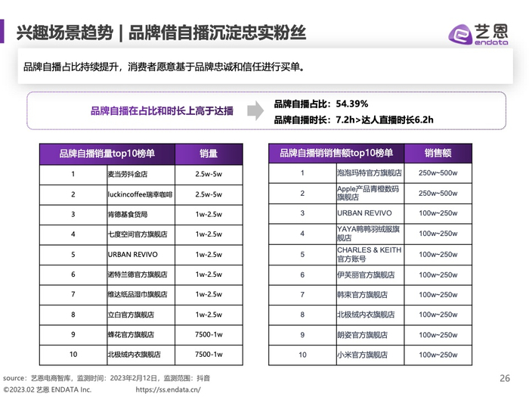Select rank 1 in sales volume table
This screenshot has width=529, height=397.
(x=73, y=174)
